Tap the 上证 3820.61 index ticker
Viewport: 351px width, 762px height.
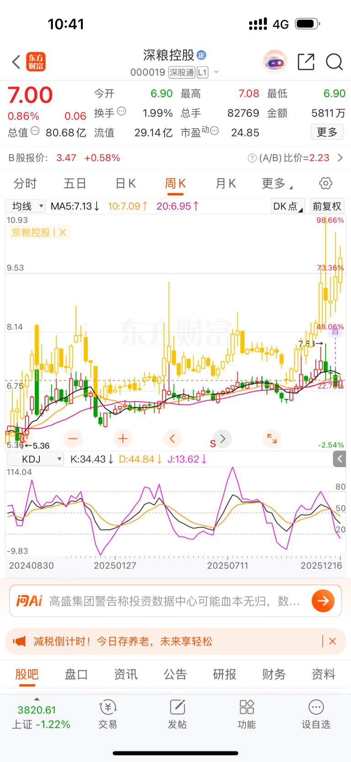(41, 717)
